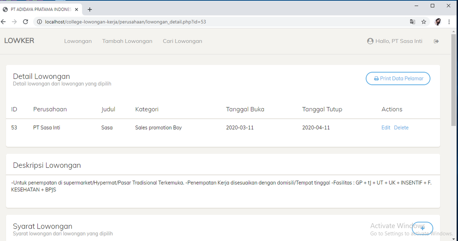Reload the page with refresh icon
This screenshot has height=241, width=458.
(25, 22)
